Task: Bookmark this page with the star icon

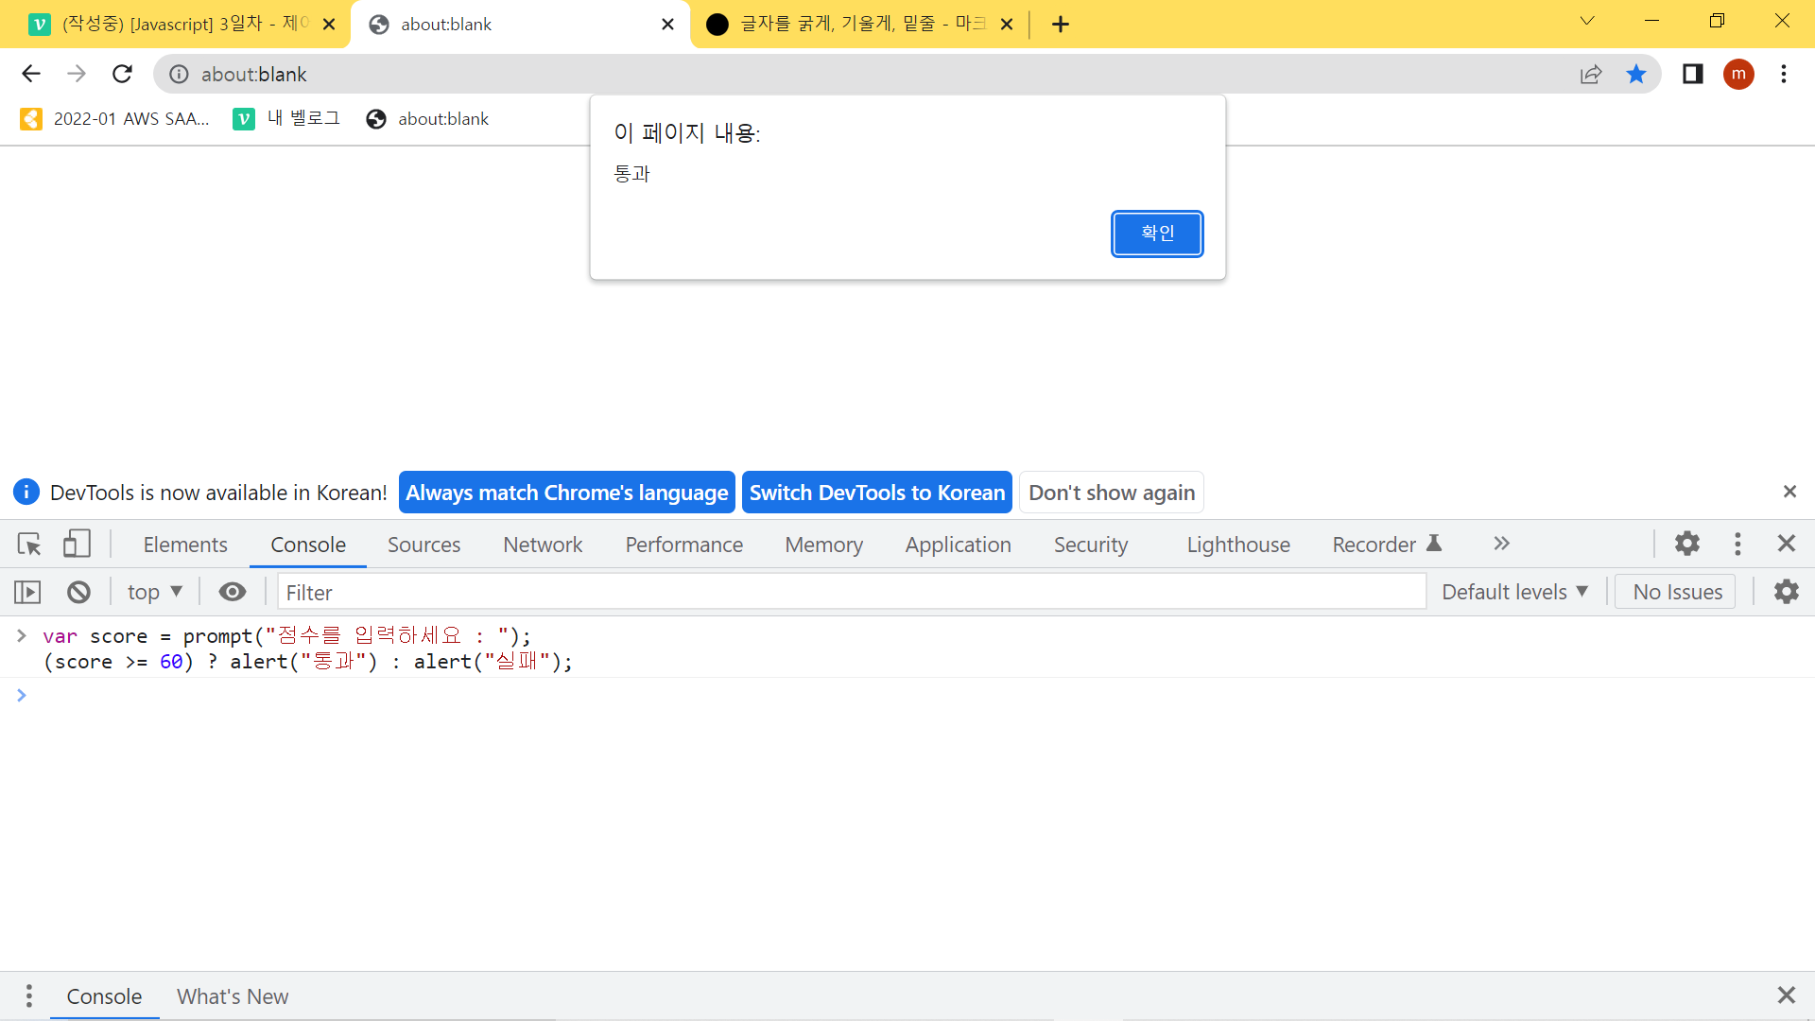Action: (x=1636, y=74)
